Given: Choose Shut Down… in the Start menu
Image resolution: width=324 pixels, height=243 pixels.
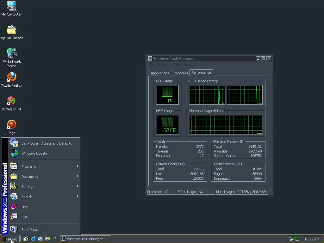Looking at the screenshot, I should [x=44, y=230].
